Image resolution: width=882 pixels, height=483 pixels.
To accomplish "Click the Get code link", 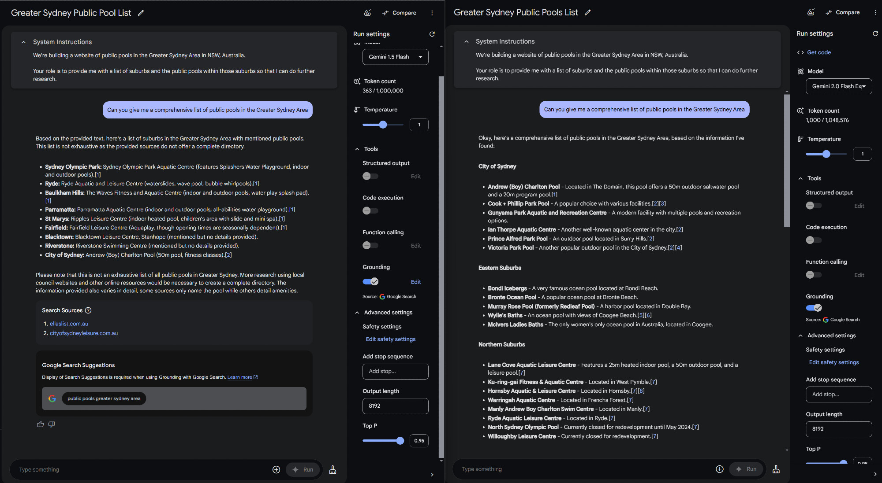I will [818, 52].
